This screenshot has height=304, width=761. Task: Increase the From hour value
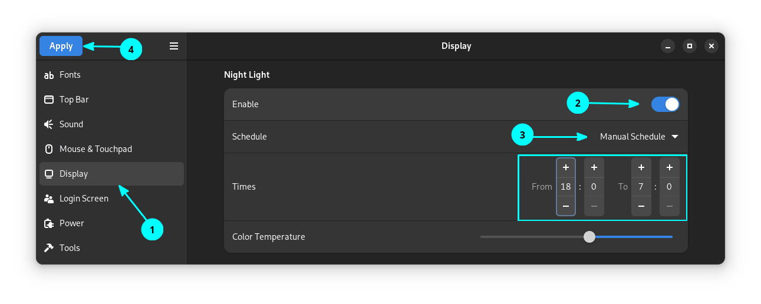[x=566, y=168]
